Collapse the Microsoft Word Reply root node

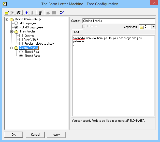7,19
